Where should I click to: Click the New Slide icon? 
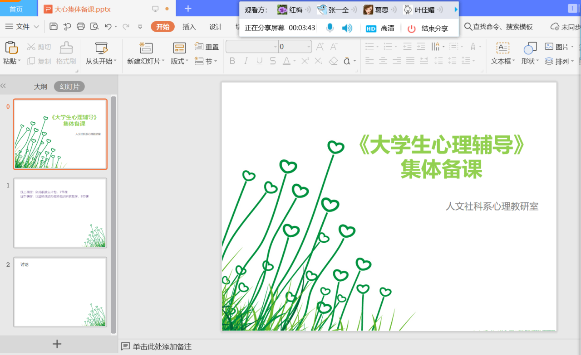(x=146, y=48)
